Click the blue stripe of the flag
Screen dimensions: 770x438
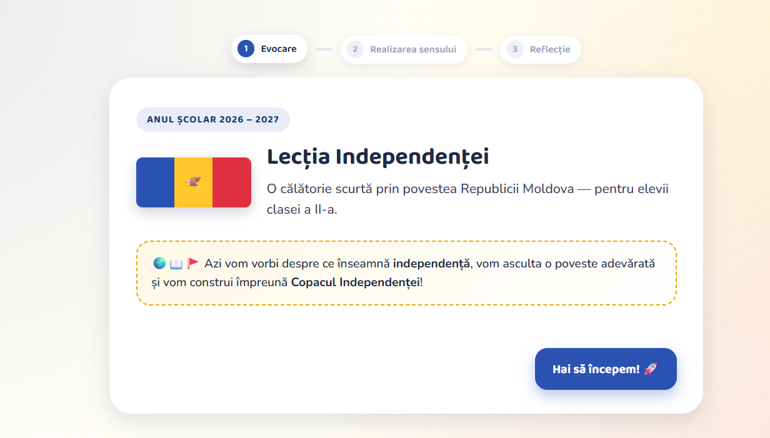coord(155,182)
